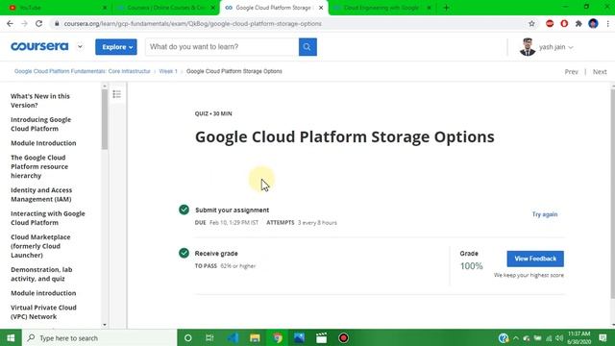Switch to the Coursera Online Courses tab
Image resolution: width=615 pixels, height=346 pixels.
[x=166, y=8]
